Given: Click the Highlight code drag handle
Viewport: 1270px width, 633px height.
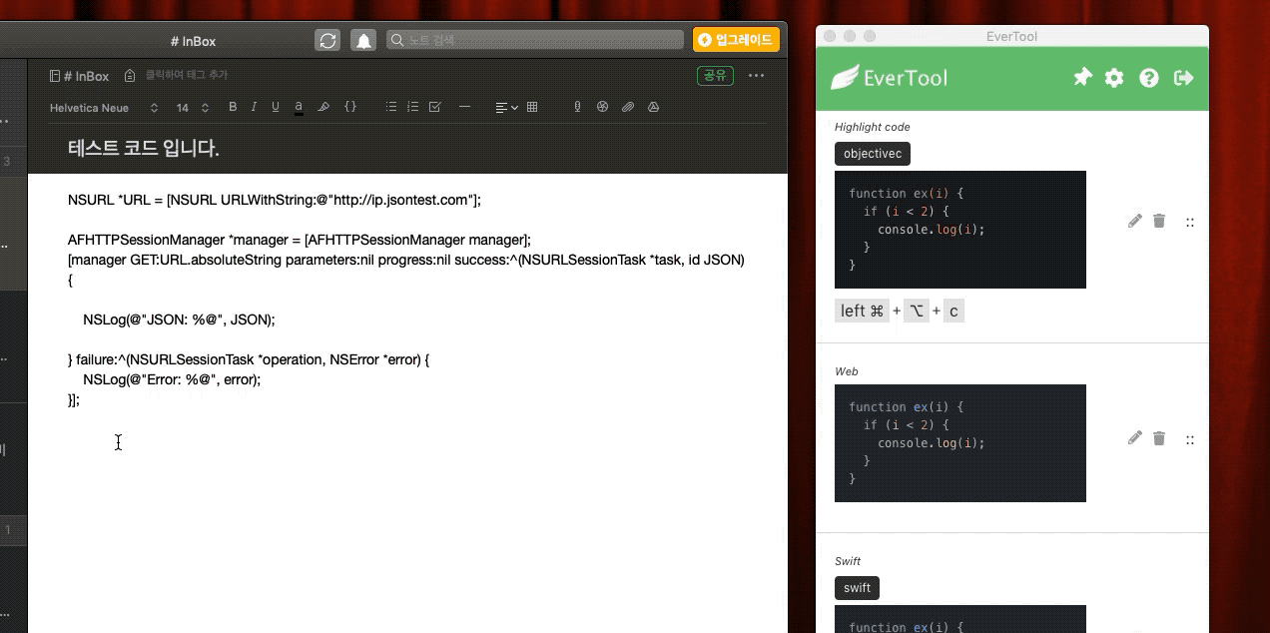Looking at the screenshot, I should tap(1190, 222).
